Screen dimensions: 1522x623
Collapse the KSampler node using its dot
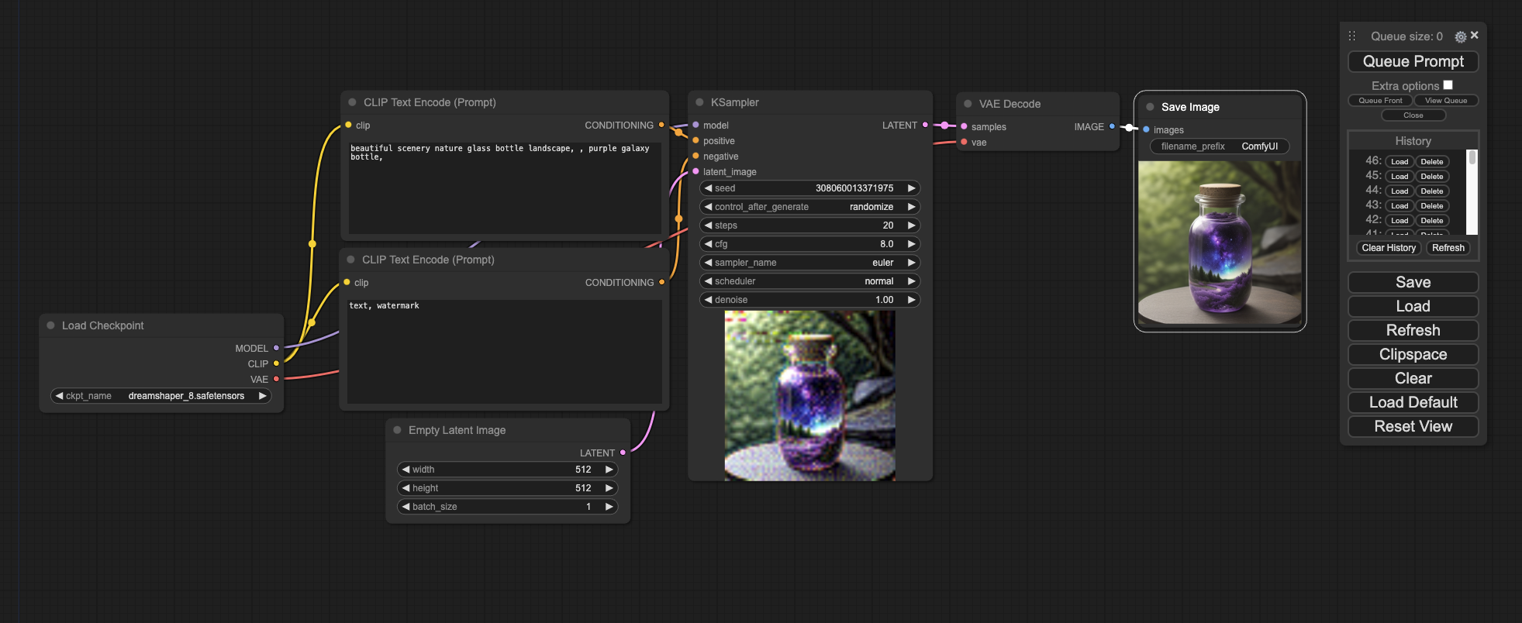(699, 102)
